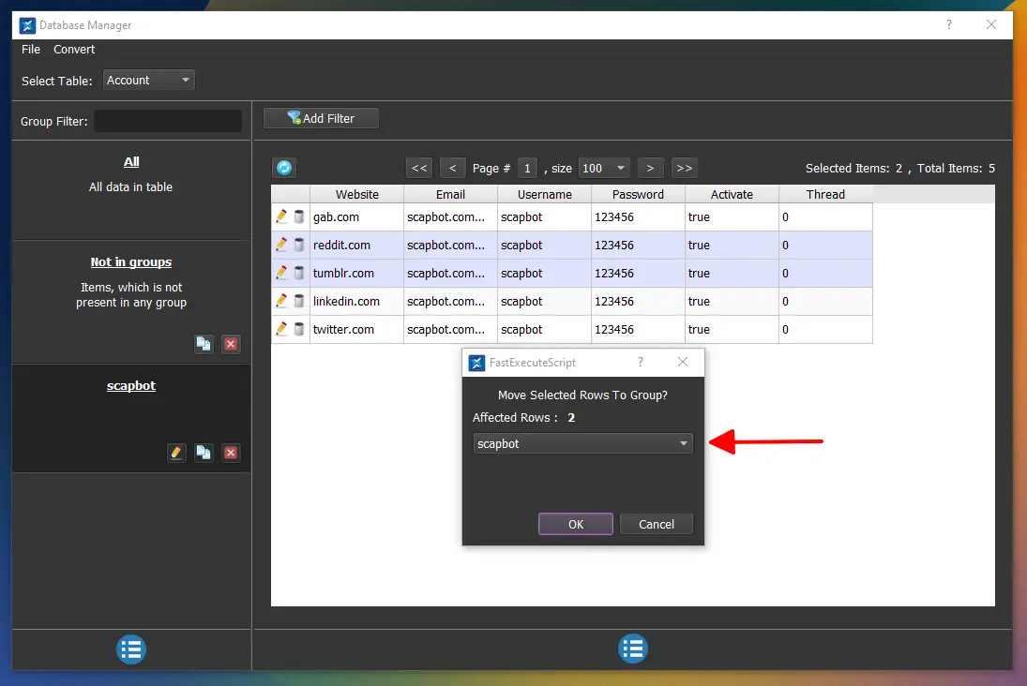Open the File menu
The image size is (1027, 686).
point(31,50)
